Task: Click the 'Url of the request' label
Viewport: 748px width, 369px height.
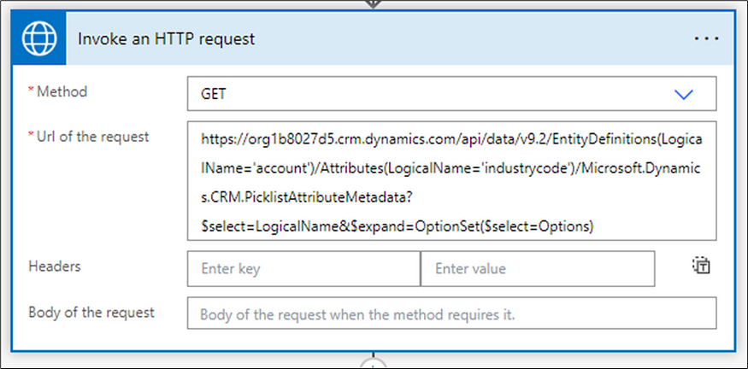Action: point(93,137)
